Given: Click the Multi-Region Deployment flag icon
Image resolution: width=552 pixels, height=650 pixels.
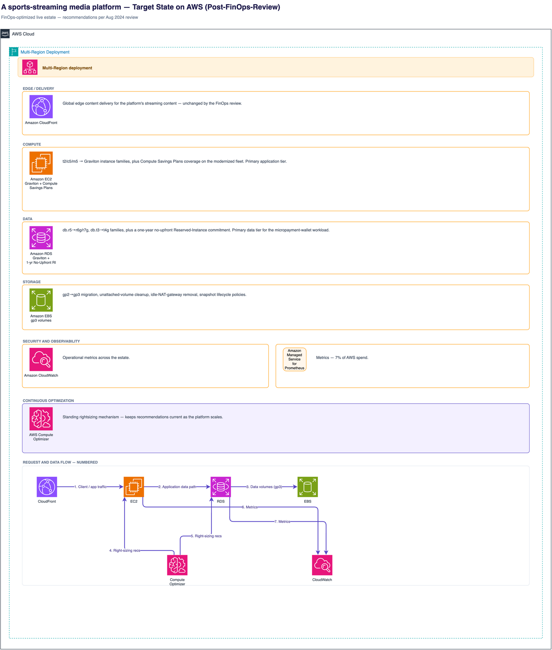Looking at the screenshot, I should point(14,52).
